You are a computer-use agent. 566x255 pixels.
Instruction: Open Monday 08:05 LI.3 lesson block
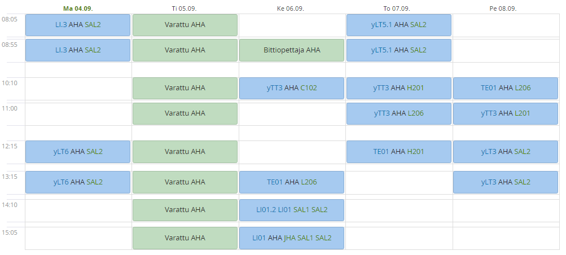click(78, 25)
